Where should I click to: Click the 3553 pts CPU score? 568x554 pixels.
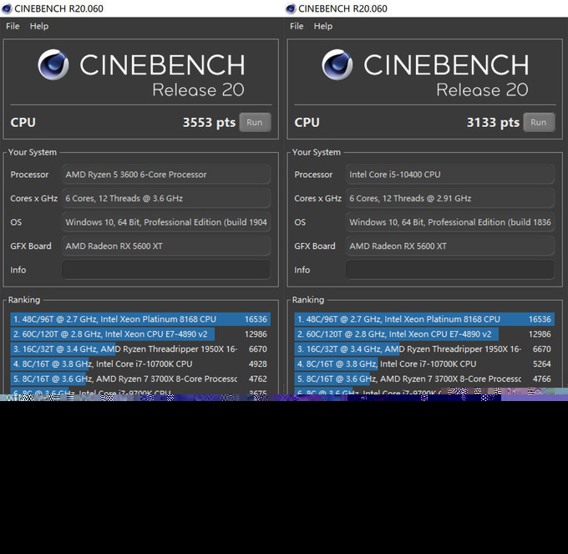pyautogui.click(x=209, y=123)
